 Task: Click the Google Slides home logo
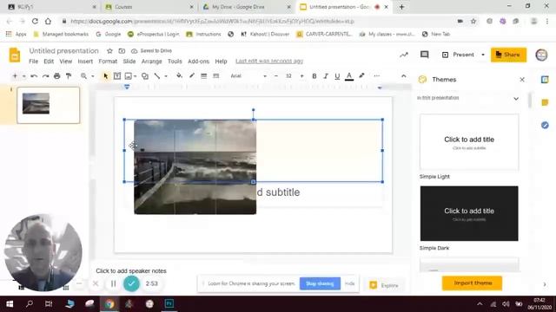[x=15, y=55]
